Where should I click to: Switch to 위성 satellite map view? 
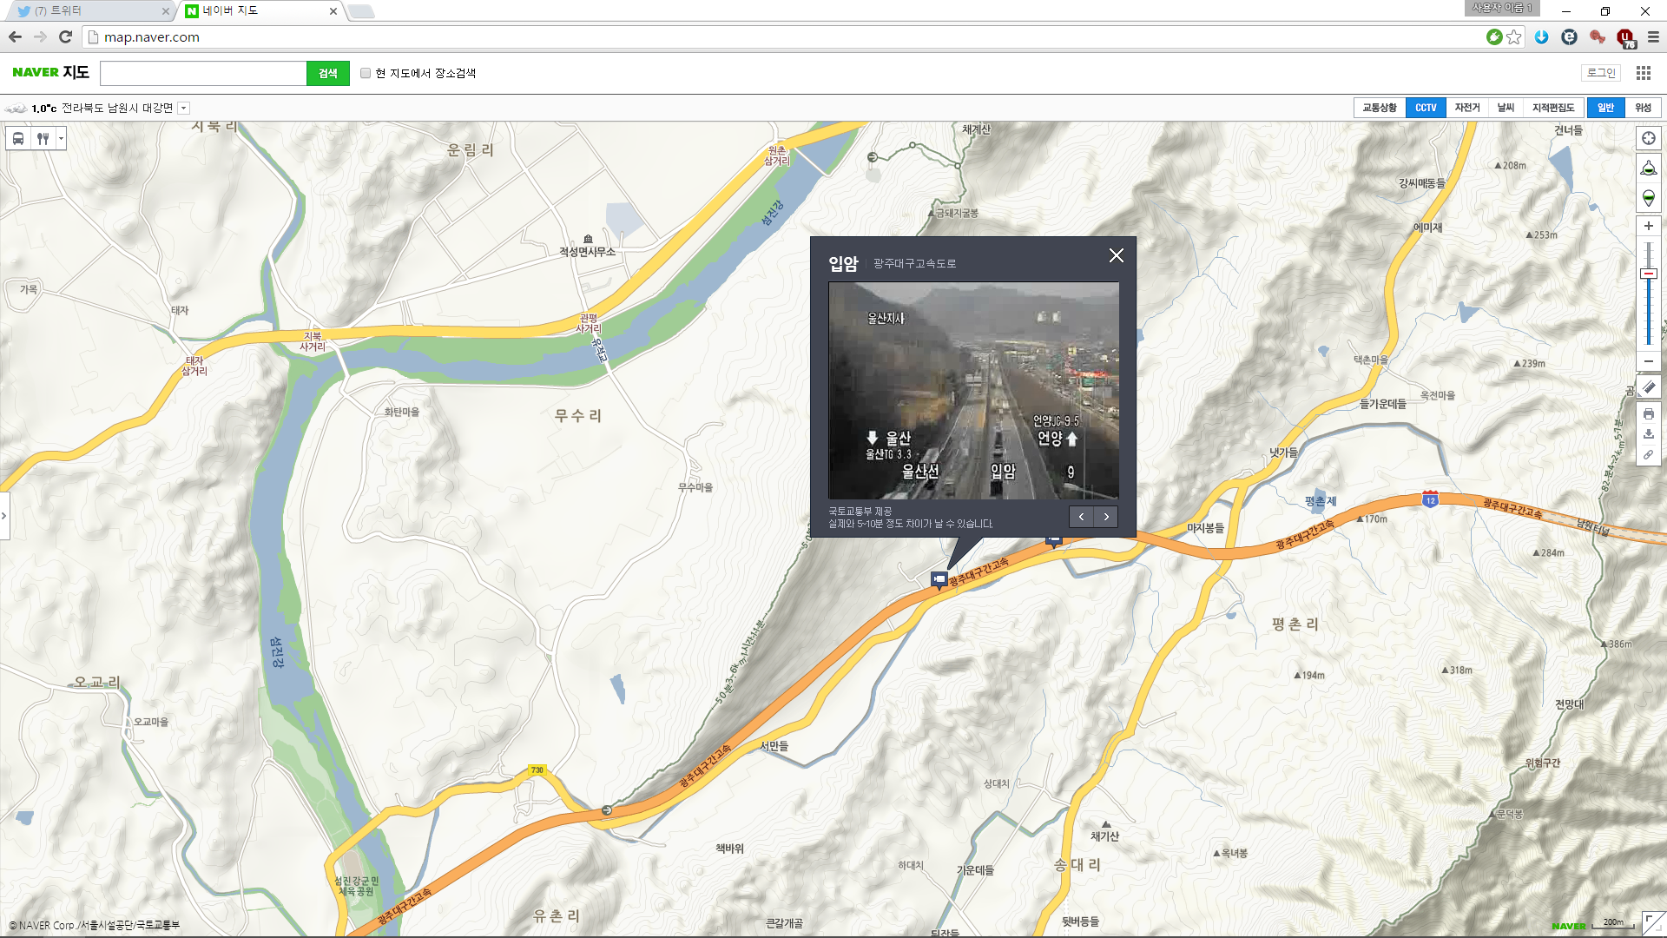[x=1643, y=108]
